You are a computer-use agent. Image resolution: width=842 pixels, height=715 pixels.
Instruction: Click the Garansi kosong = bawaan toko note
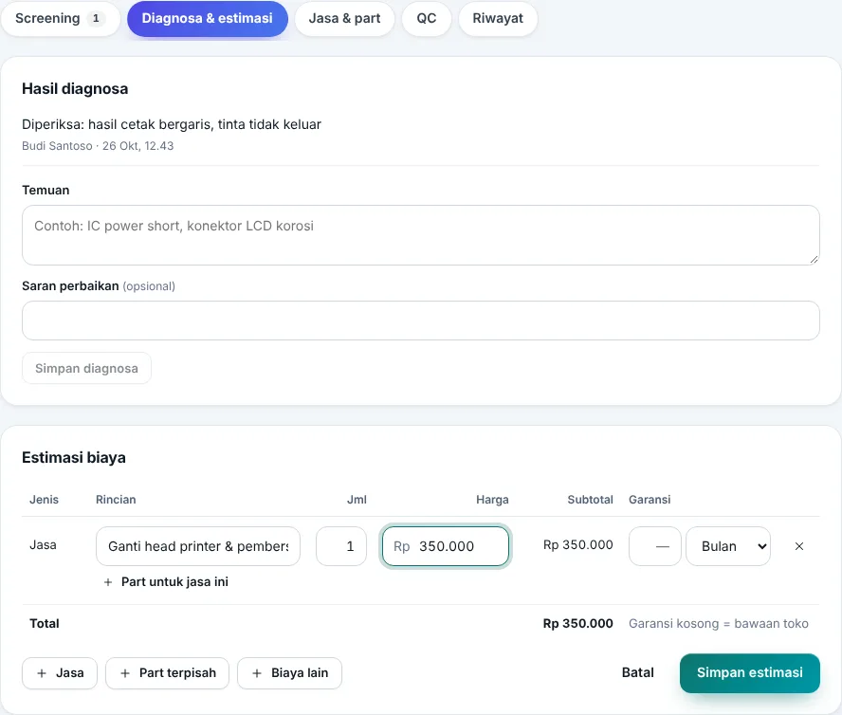pos(719,624)
